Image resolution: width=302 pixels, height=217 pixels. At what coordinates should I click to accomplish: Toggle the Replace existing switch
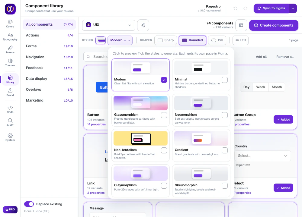click(29, 204)
